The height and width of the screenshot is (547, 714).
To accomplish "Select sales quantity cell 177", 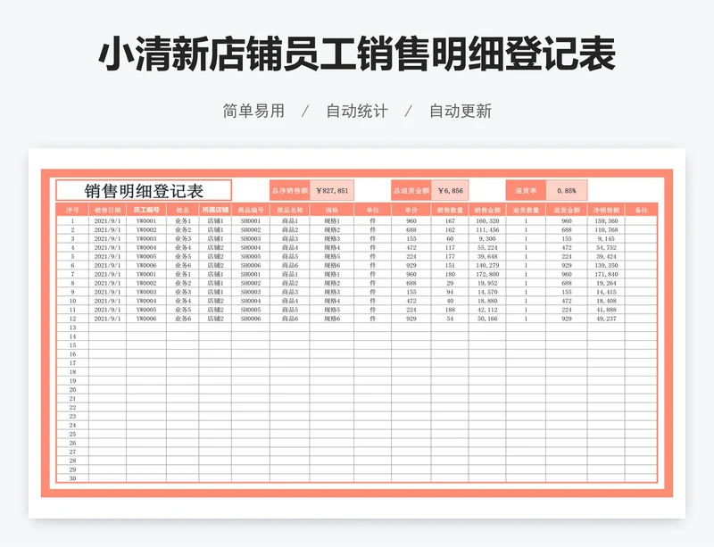I will tap(450, 256).
